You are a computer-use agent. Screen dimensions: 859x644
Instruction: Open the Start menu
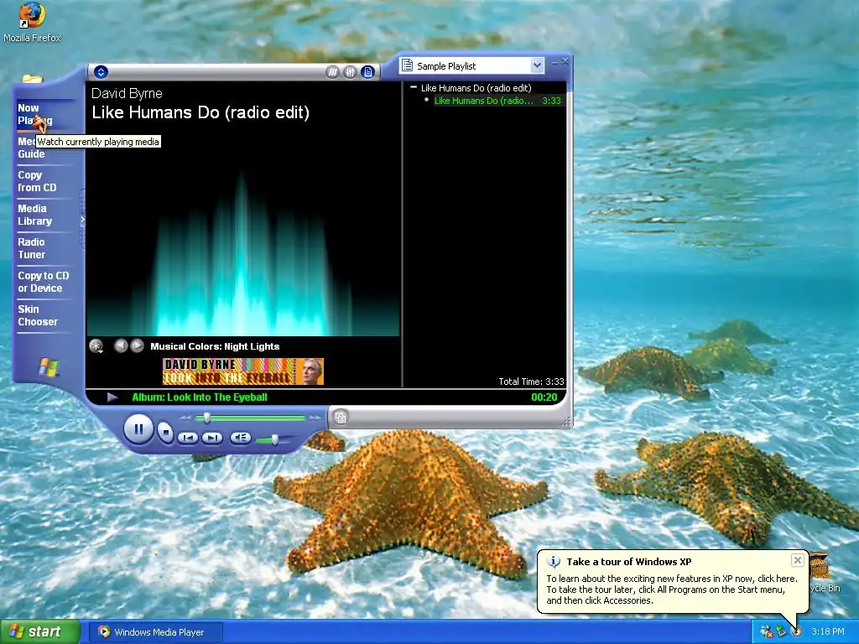(39, 632)
